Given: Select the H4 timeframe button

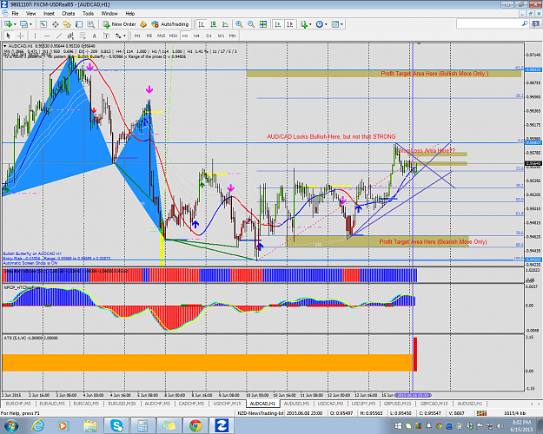Looking at the screenshot, I should [x=196, y=36].
